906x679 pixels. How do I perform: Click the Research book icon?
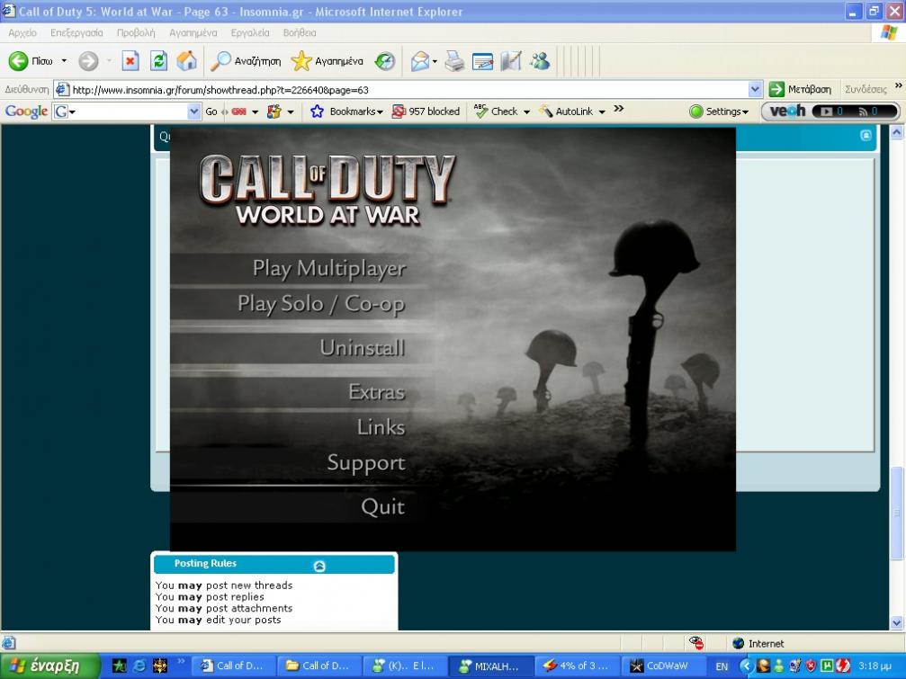point(511,60)
